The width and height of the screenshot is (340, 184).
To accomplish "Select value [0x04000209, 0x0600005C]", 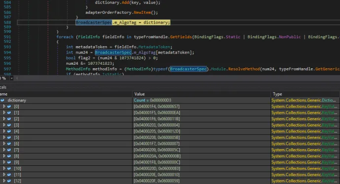I will pos(157,150).
